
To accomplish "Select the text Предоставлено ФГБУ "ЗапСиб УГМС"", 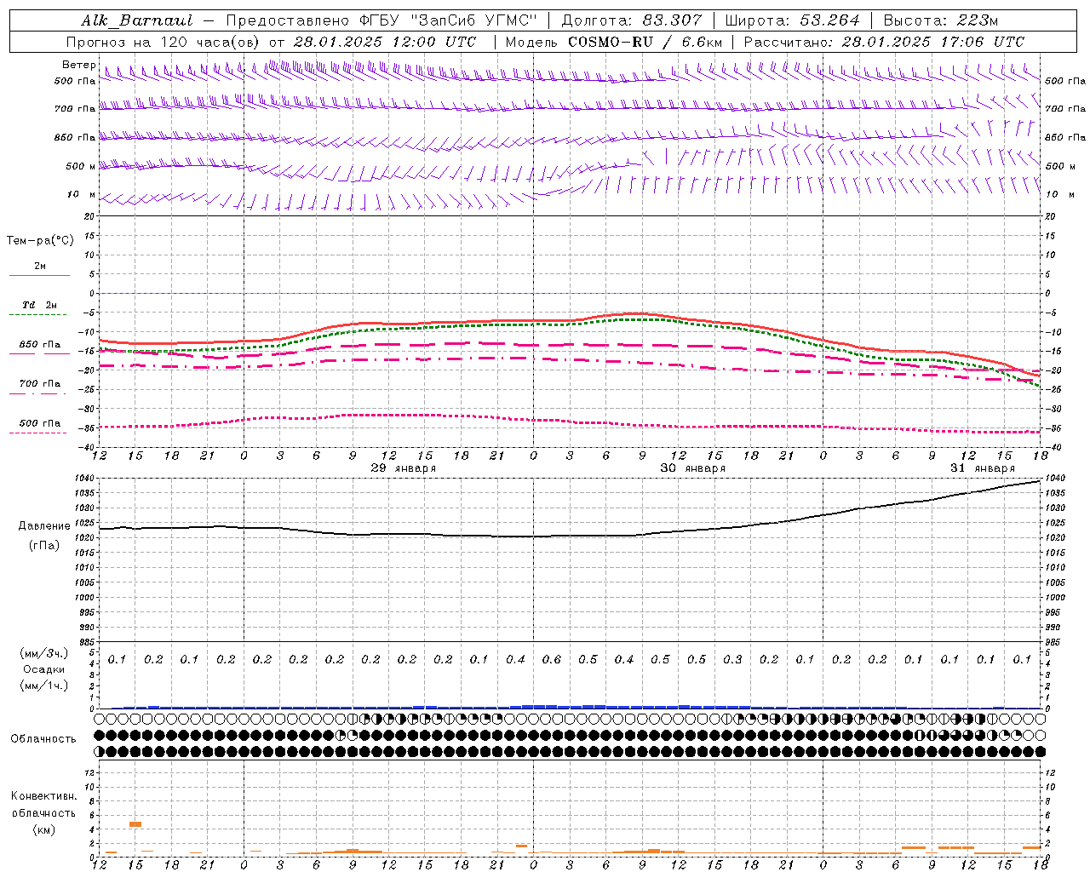I will coord(381,20).
